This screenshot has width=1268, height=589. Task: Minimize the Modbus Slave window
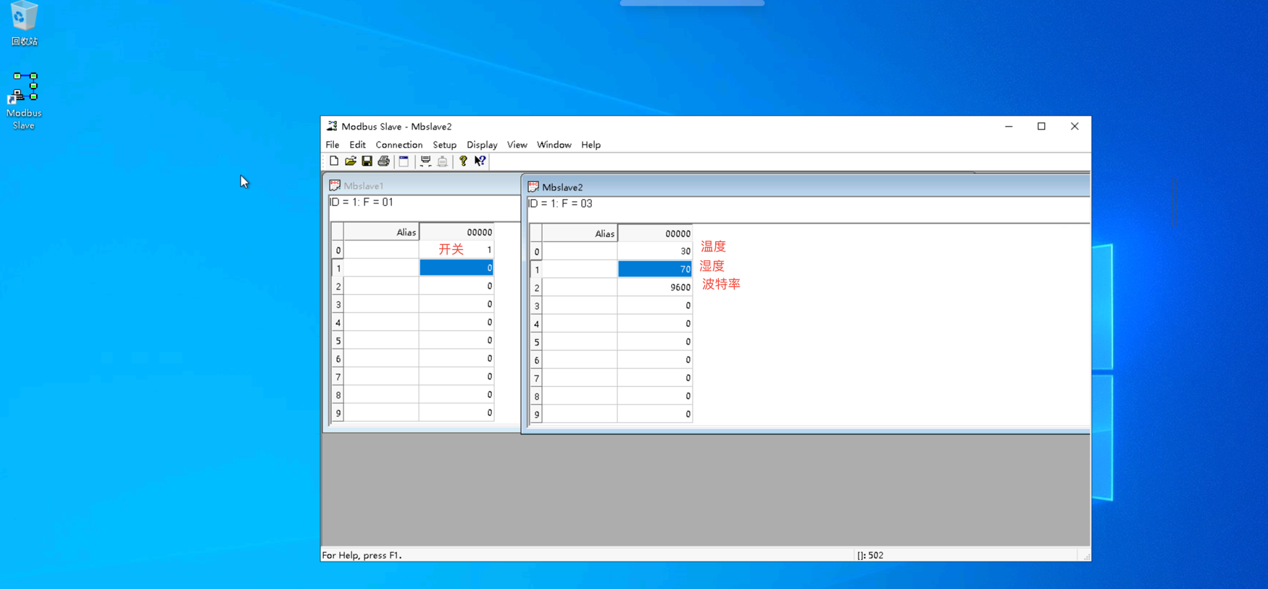coord(1009,126)
